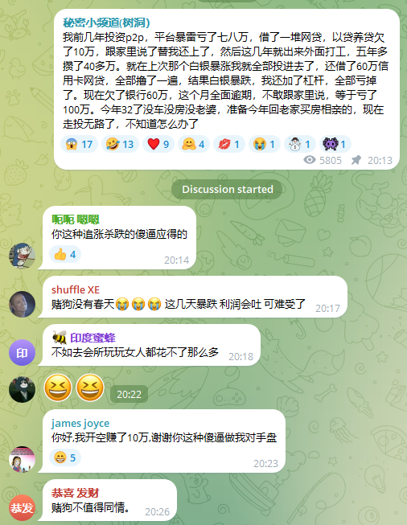
Task: Toggle the rolling laughing reaction with 13
Action: [x=120, y=144]
